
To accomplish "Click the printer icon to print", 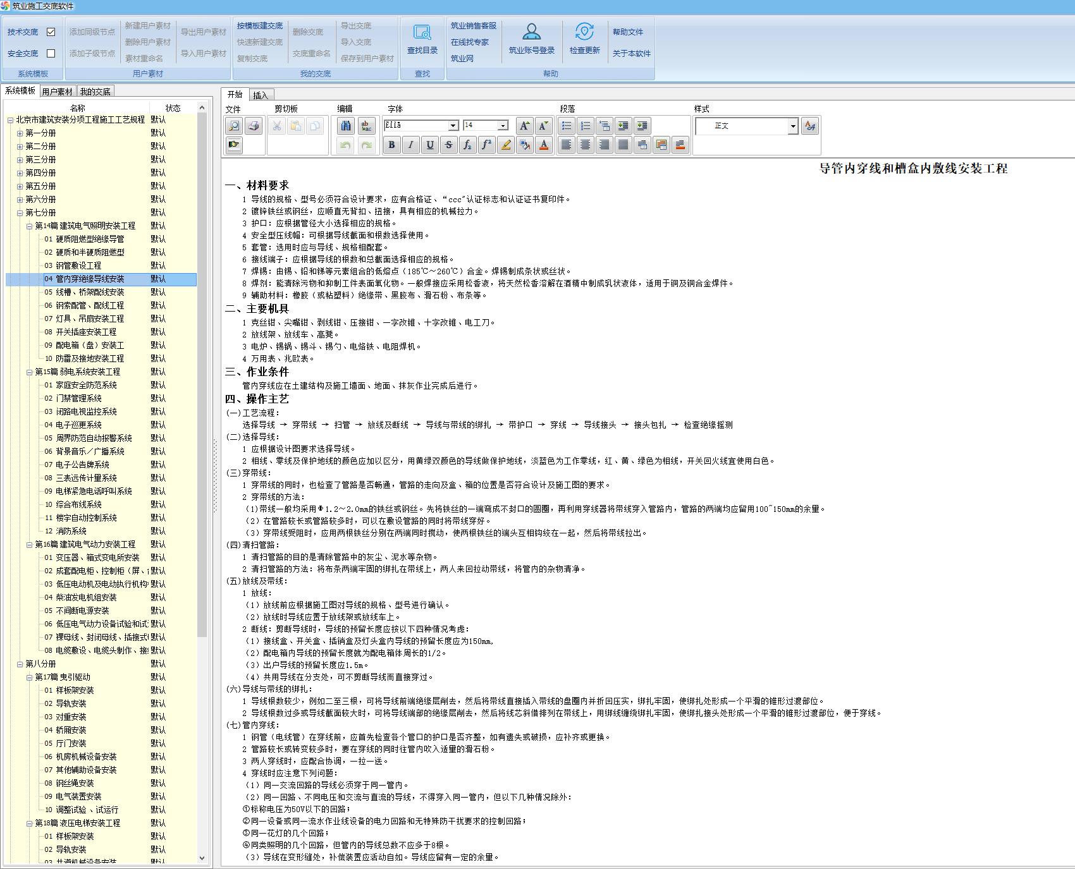I will [x=254, y=126].
